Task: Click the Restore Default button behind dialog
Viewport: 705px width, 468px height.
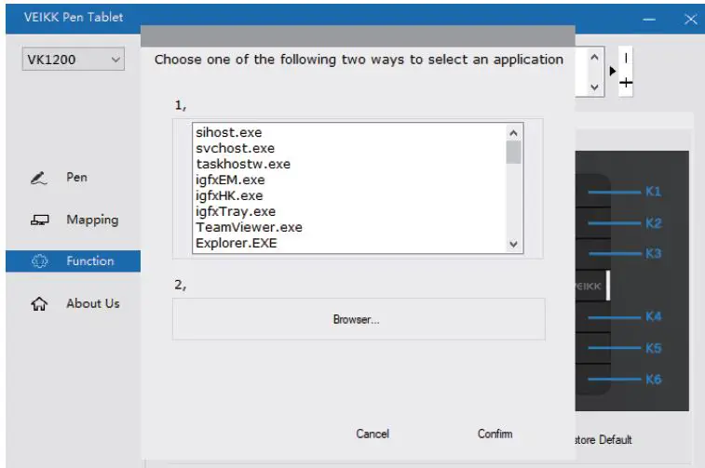Action: tap(603, 440)
